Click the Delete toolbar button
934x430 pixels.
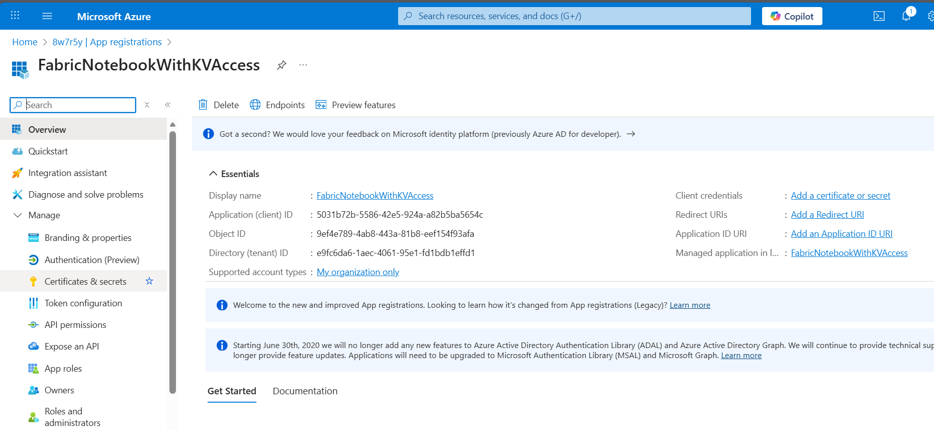pyautogui.click(x=219, y=105)
